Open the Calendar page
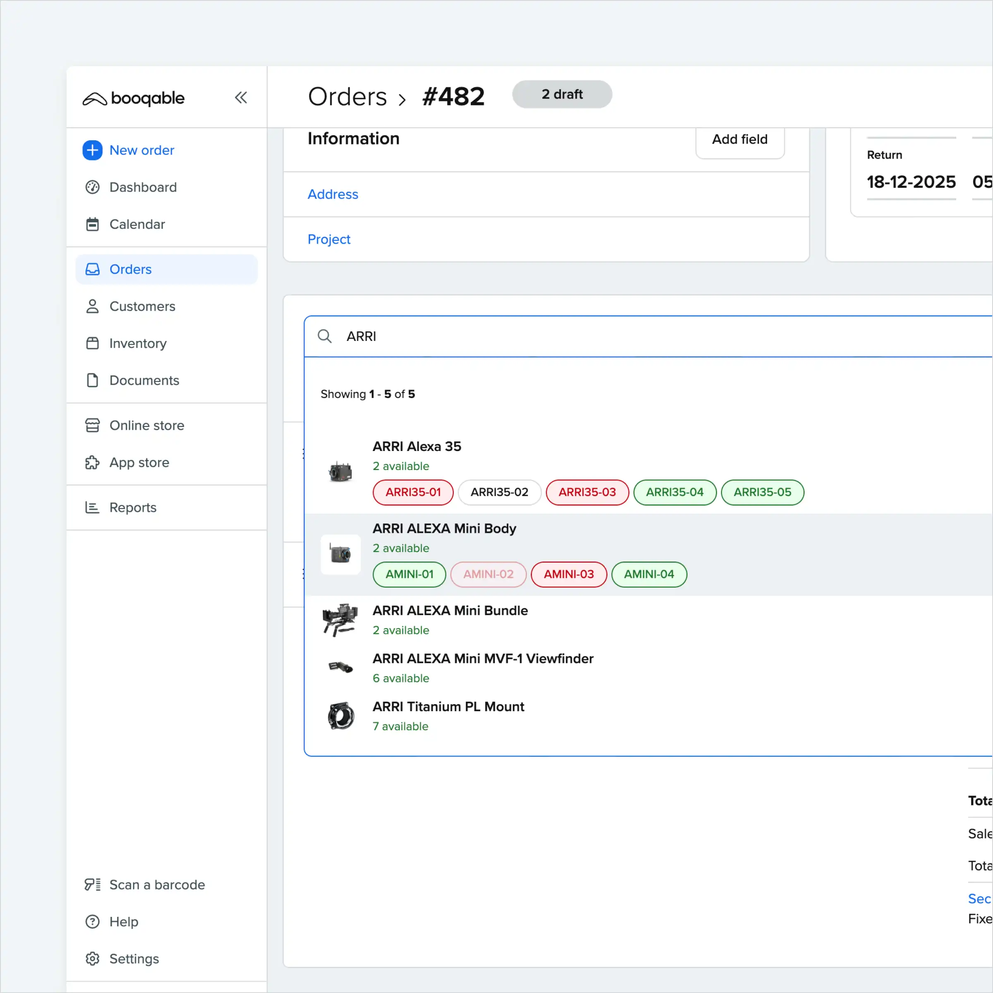Image resolution: width=993 pixels, height=993 pixels. [x=137, y=224]
